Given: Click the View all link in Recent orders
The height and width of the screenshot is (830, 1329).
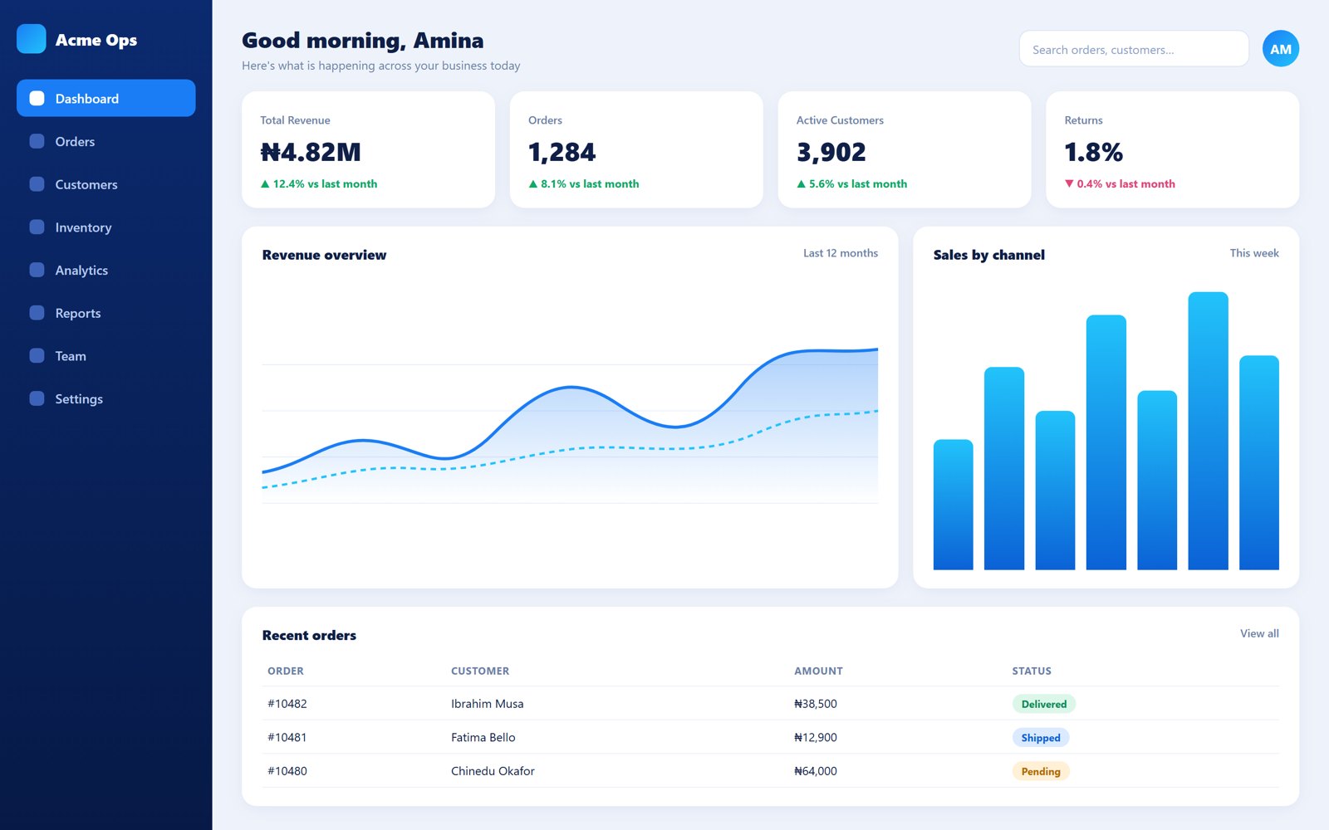Looking at the screenshot, I should coord(1259,633).
